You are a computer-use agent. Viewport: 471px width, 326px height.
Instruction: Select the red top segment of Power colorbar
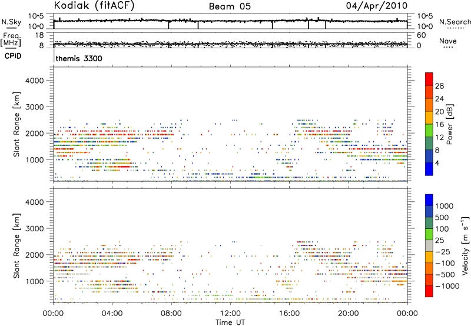coord(429,79)
